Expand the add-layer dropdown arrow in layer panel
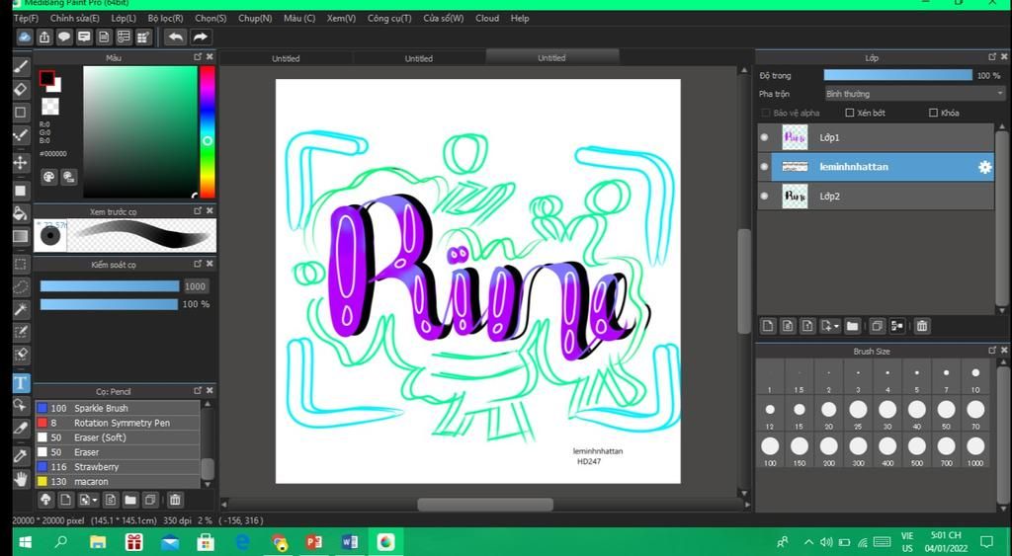This screenshot has height=556, width=1012. 836,326
